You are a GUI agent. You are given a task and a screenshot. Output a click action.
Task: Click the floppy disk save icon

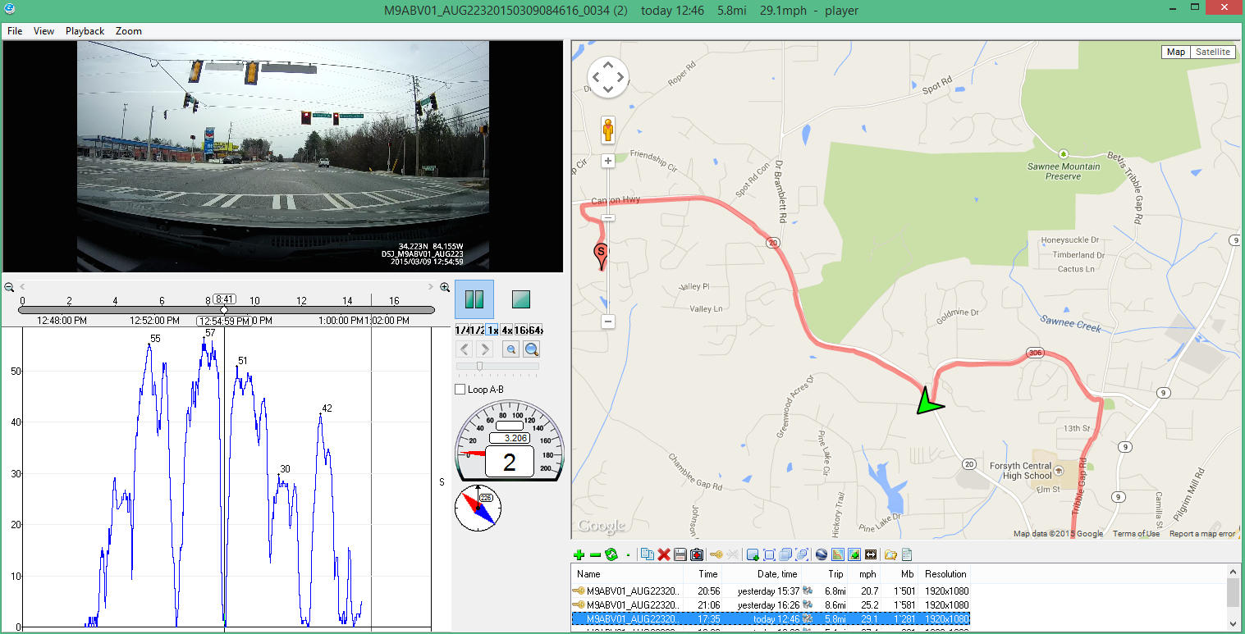[680, 555]
